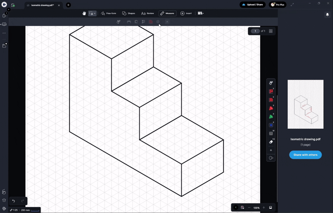Select the Pan hand tool

pos(84,13)
